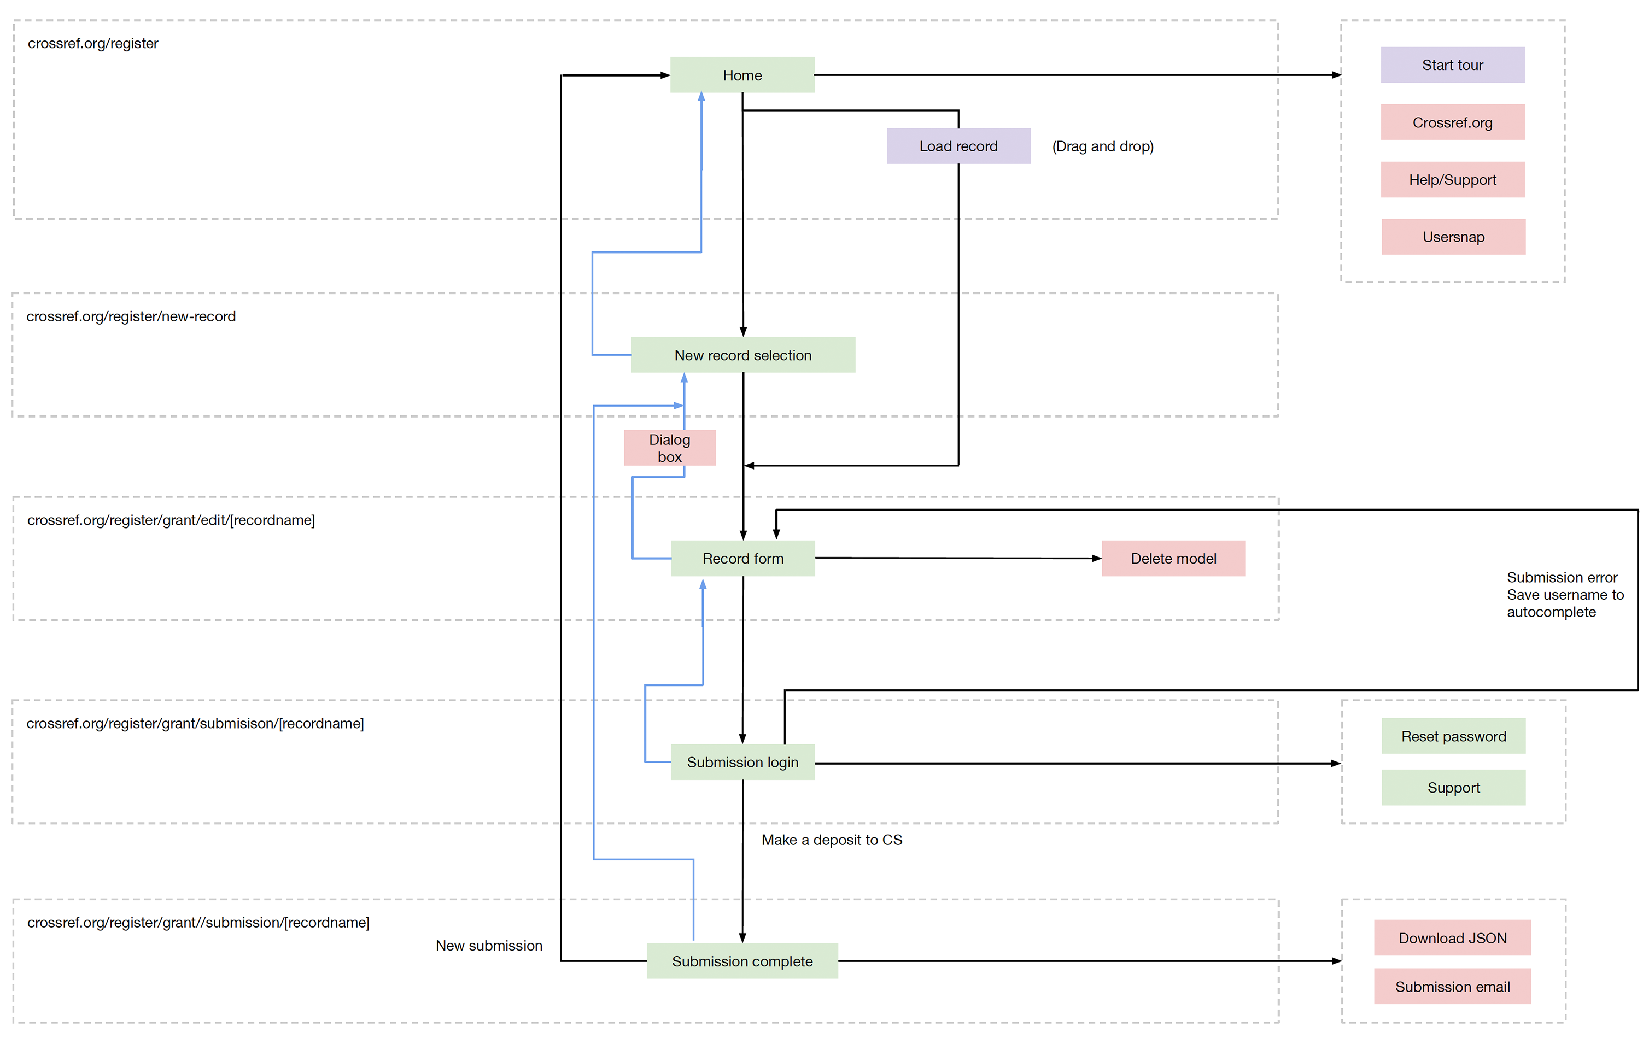Click the crossref.org/register URL label
The image size is (1649, 1044).
coord(92,43)
